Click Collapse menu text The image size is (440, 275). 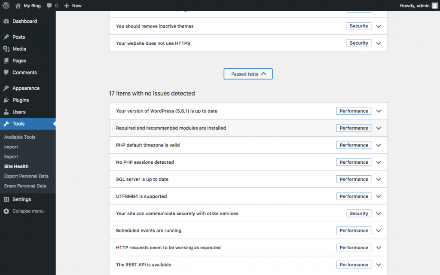pos(28,211)
